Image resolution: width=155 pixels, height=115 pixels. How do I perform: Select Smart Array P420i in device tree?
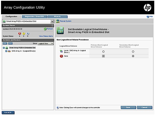pos(22,48)
